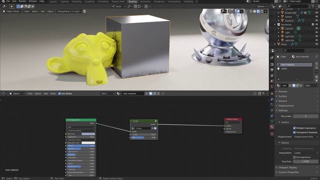Toggle Multiple Importance checkbox
The height and width of the screenshot is (180, 320).
pos(294,128)
